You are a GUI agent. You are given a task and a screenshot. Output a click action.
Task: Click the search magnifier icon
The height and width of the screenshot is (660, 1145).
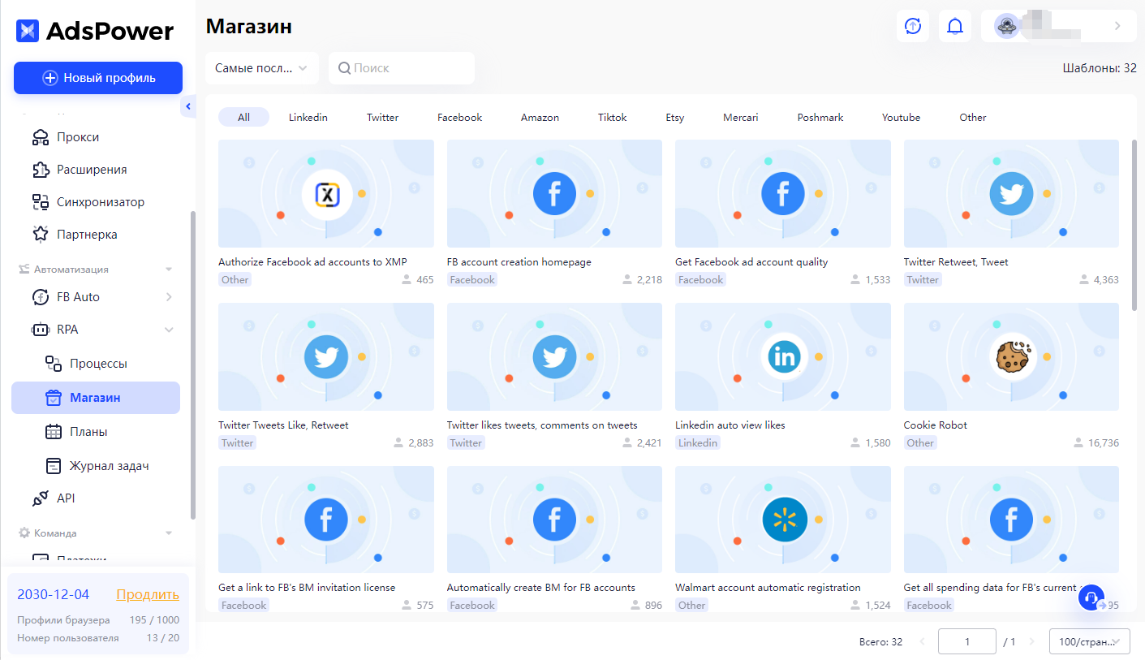point(344,68)
